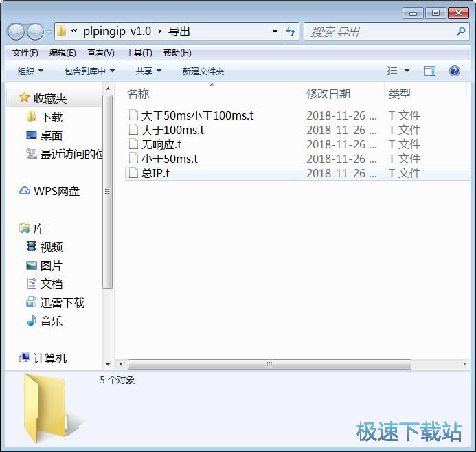Click the file icon of 无响应.t
476x452 pixels.
click(133, 144)
